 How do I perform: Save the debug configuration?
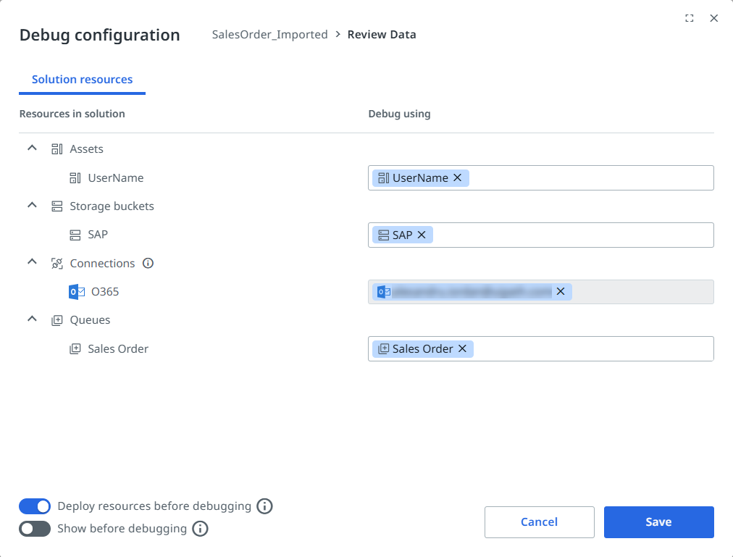(x=658, y=522)
